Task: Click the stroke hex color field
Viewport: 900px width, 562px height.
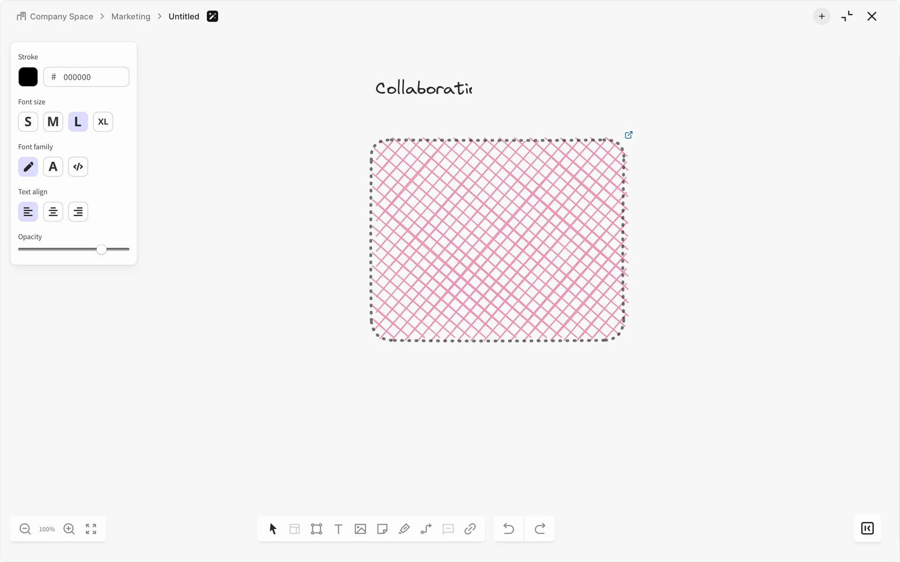Action: pyautogui.click(x=86, y=77)
